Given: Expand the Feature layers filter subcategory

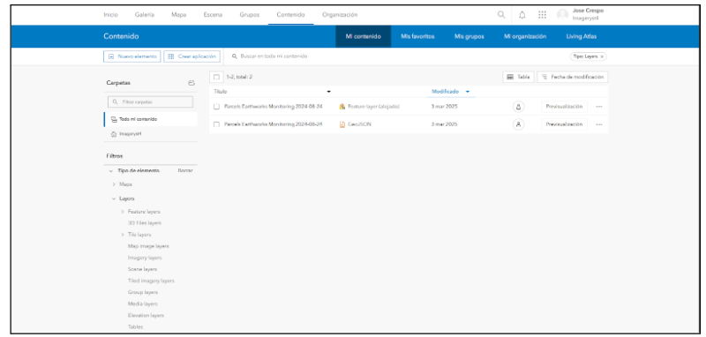Looking at the screenshot, I should tap(123, 212).
